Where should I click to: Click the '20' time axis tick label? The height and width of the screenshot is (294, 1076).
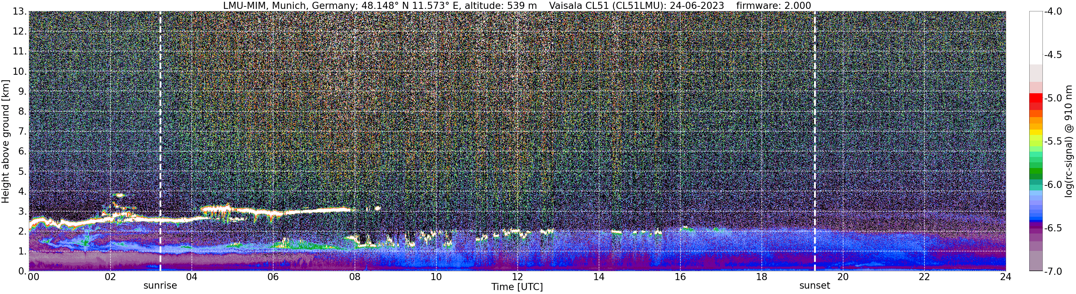843,277
